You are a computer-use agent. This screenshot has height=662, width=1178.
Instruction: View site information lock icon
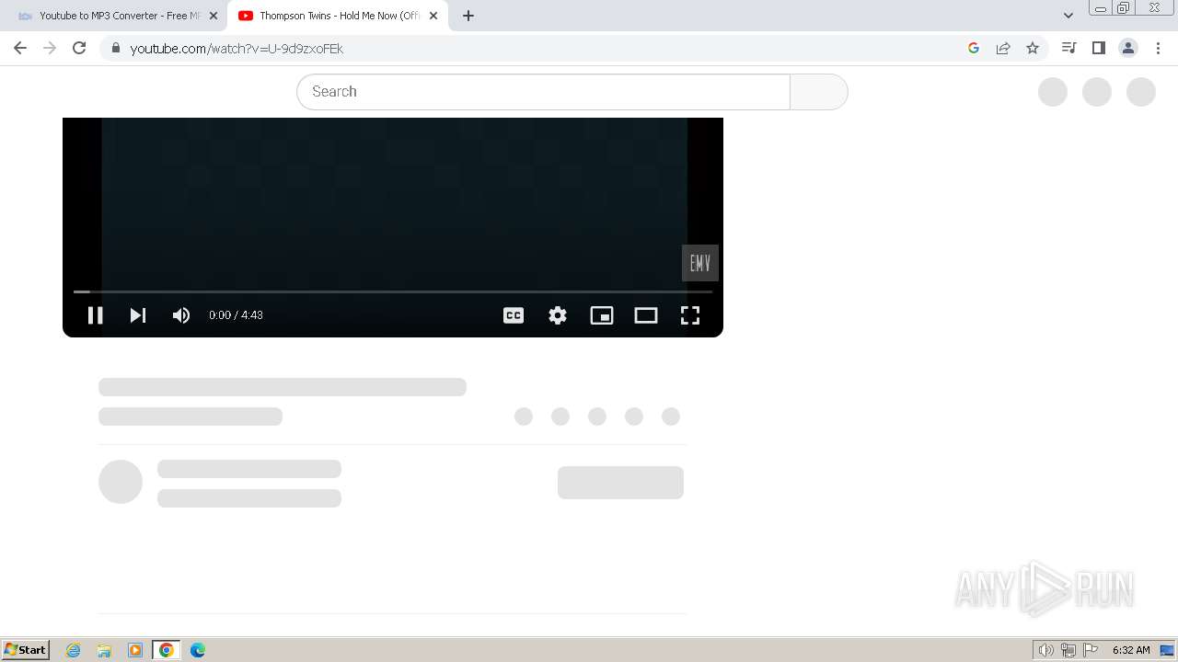(x=115, y=48)
